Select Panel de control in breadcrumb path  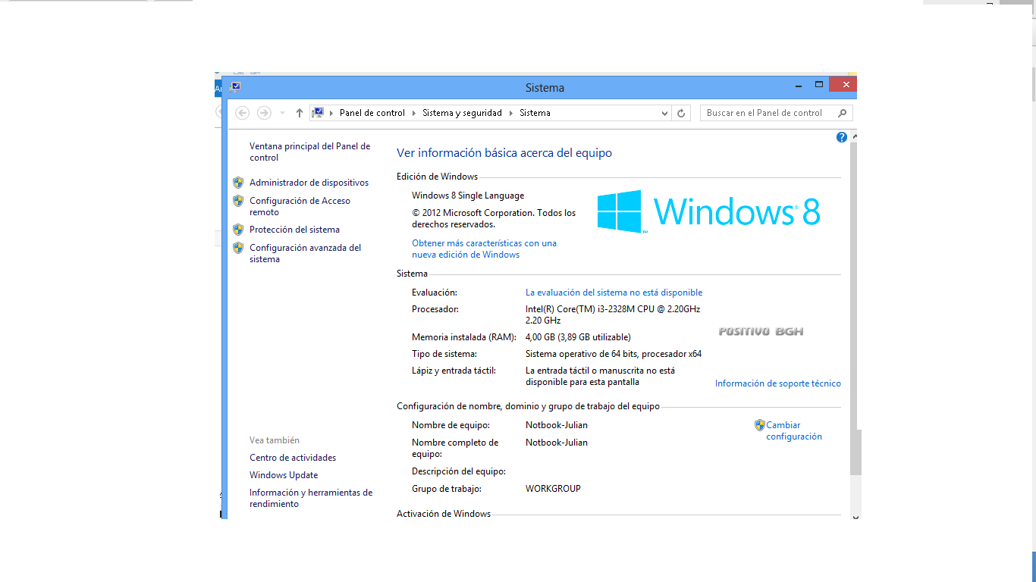coord(372,113)
